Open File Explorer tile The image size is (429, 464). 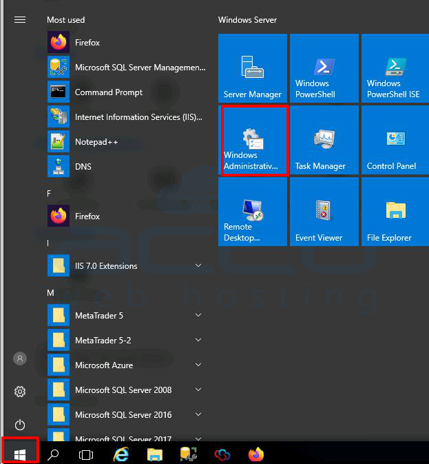[395, 212]
